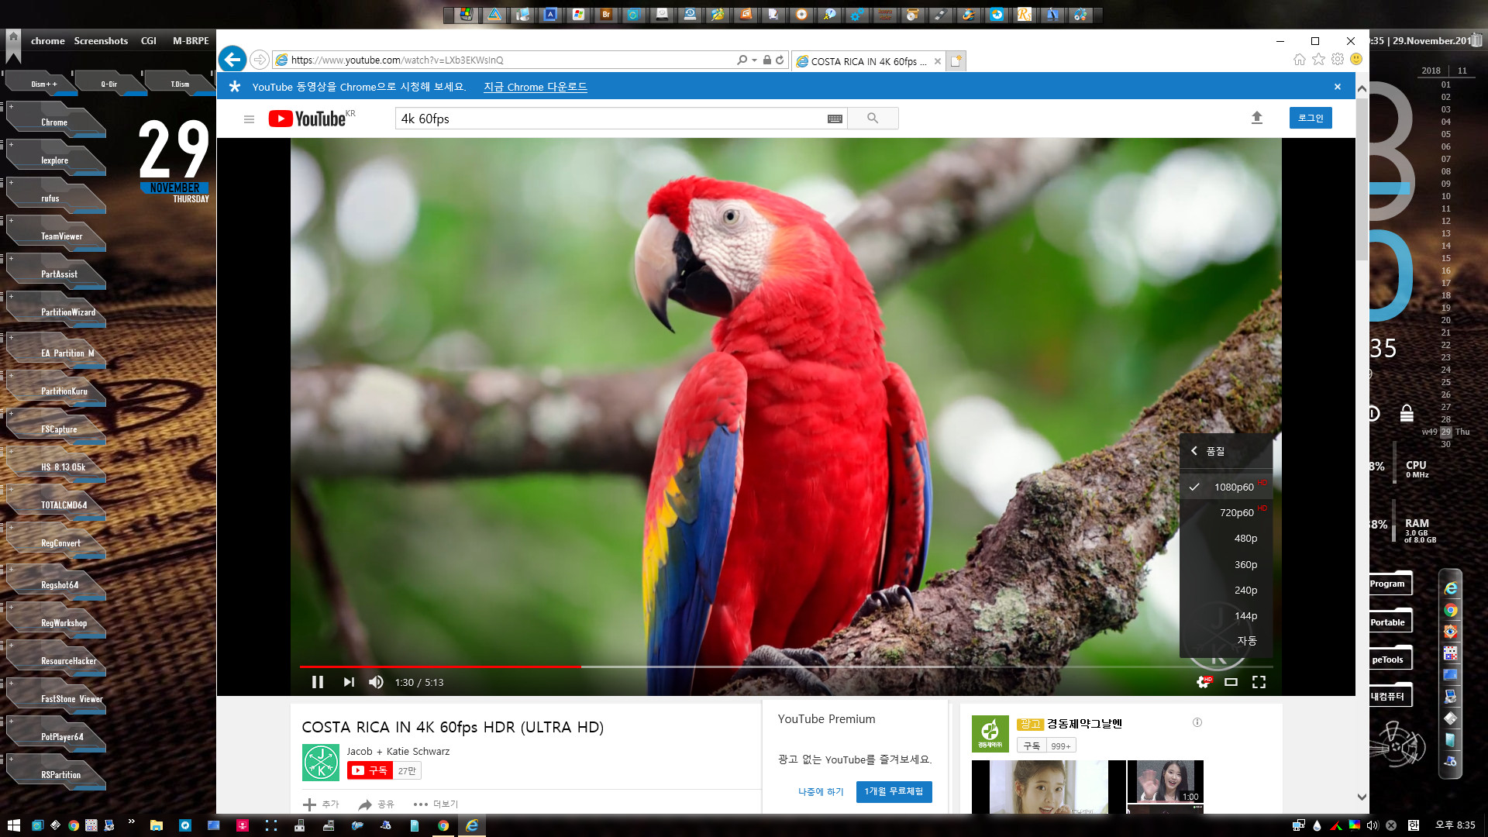The width and height of the screenshot is (1488, 837).
Task: Open ad info icon beside 경동제약
Action: (x=1197, y=722)
